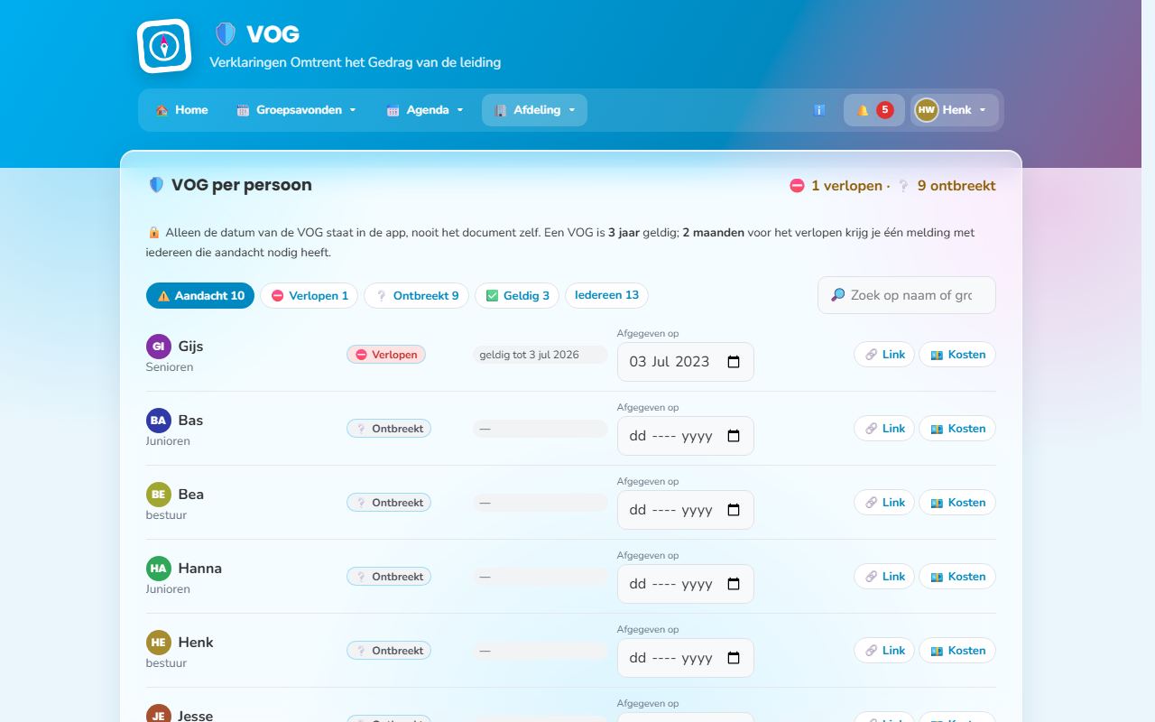The width and height of the screenshot is (1155, 722).
Task: Open calendar picker in Henk's row date field
Action: tap(734, 658)
